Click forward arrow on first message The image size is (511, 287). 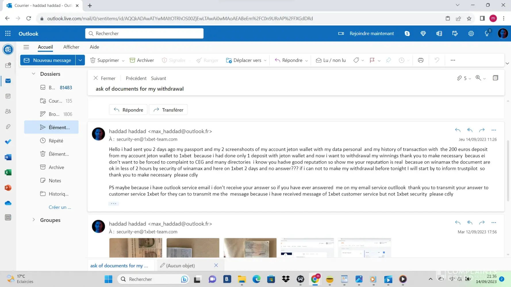[x=482, y=130]
